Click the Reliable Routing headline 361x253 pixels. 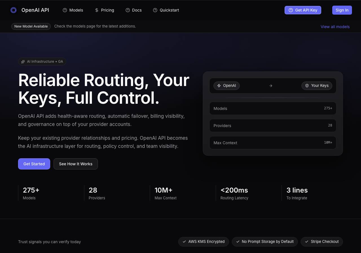[x=104, y=89]
